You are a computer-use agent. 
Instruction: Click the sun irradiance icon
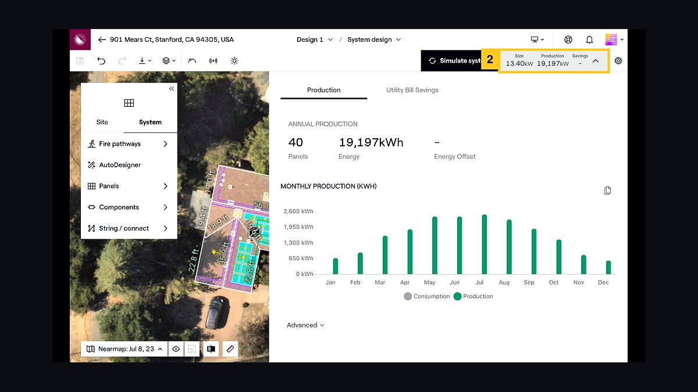[x=234, y=60]
